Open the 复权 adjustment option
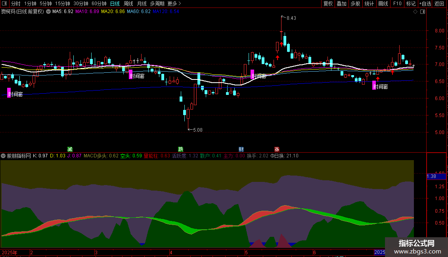 (x=328, y=4)
